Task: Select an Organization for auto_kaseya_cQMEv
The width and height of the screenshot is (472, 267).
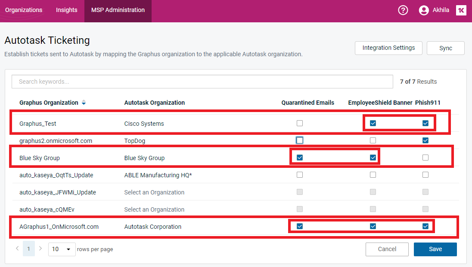Action: pyautogui.click(x=154, y=209)
